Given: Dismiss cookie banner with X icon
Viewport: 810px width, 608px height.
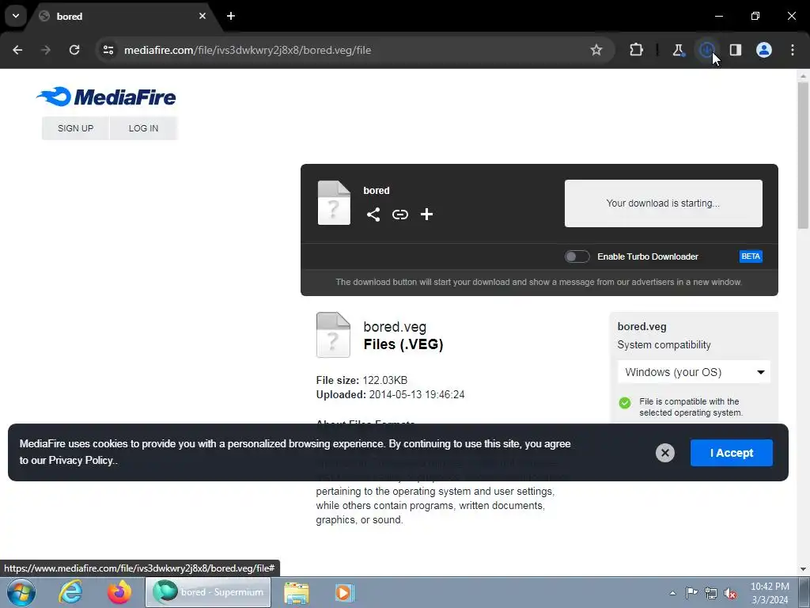Looking at the screenshot, I should pos(664,453).
